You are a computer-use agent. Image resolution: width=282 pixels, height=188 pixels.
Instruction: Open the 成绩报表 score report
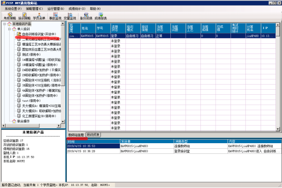tap(101, 16)
